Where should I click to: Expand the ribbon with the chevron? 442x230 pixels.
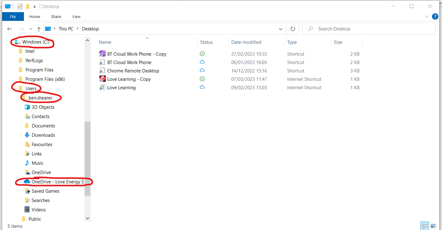(x=427, y=16)
